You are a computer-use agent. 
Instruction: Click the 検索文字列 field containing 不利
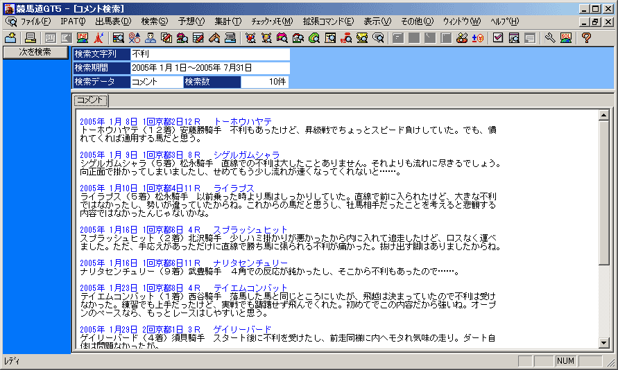pos(210,54)
